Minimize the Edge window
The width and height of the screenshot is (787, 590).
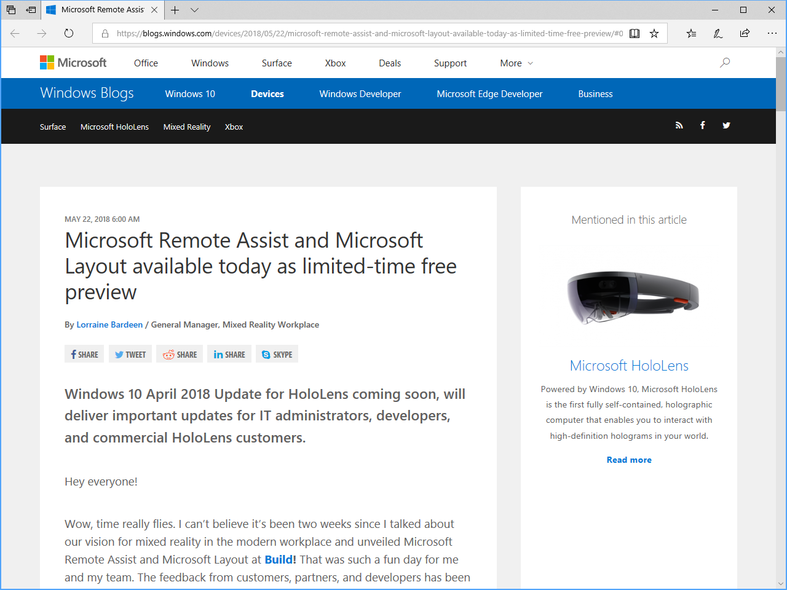click(715, 10)
